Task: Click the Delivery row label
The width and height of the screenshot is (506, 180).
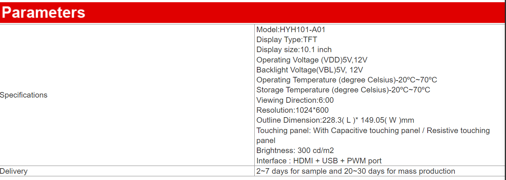Action: pos(14,171)
